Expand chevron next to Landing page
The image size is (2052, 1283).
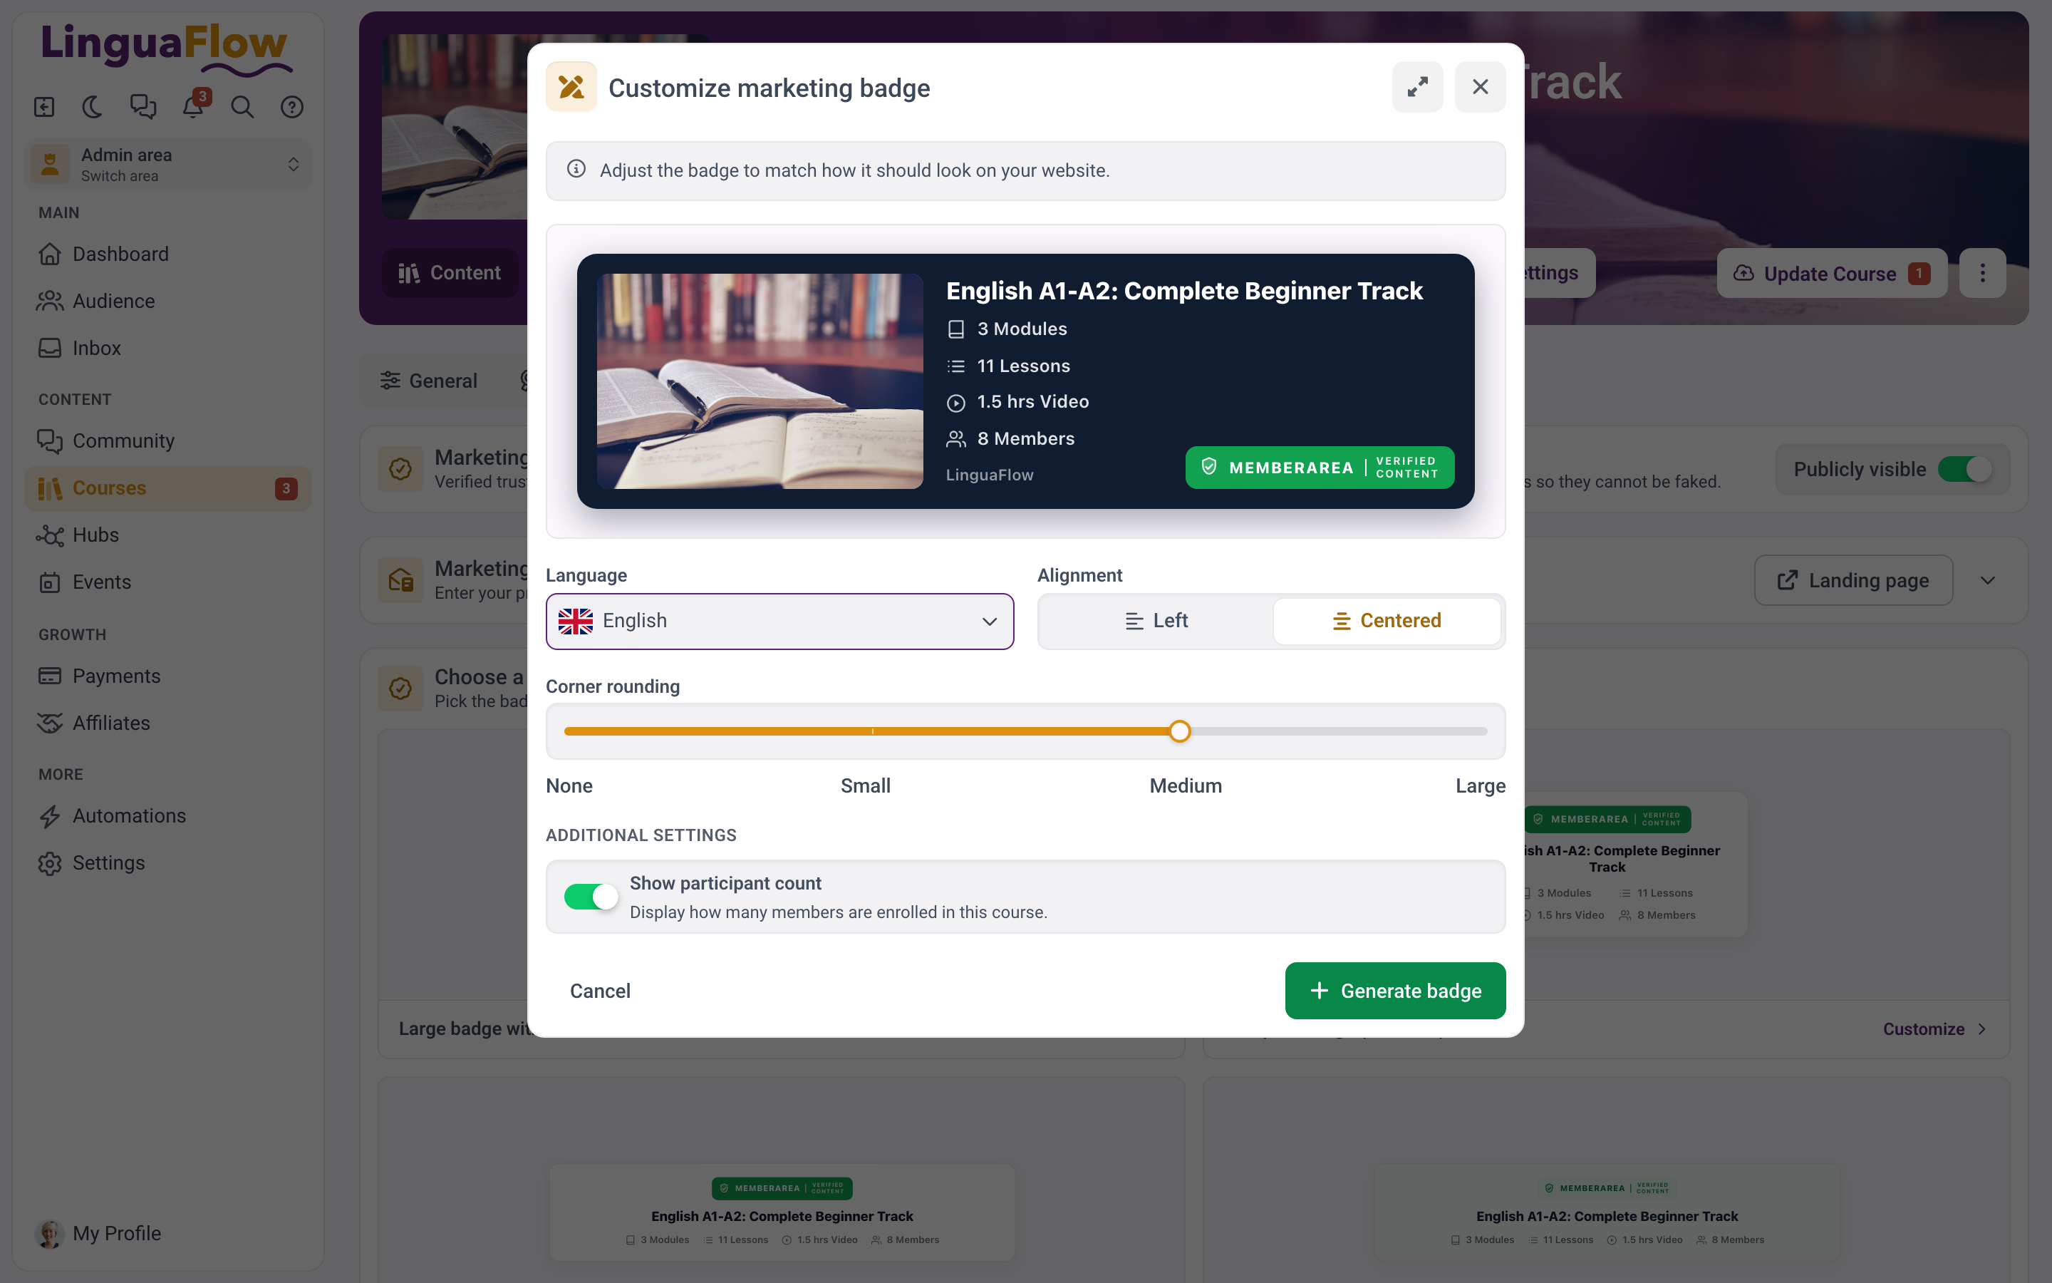(x=1988, y=580)
